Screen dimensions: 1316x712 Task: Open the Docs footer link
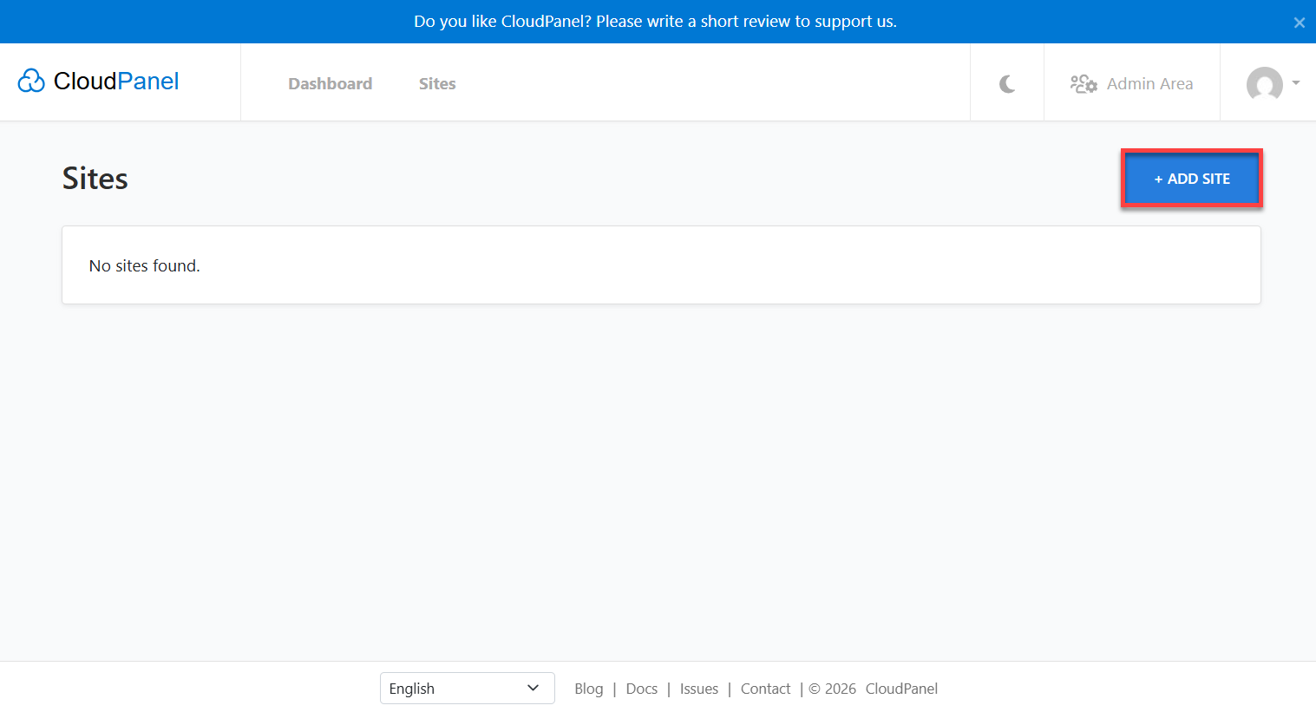point(642,689)
